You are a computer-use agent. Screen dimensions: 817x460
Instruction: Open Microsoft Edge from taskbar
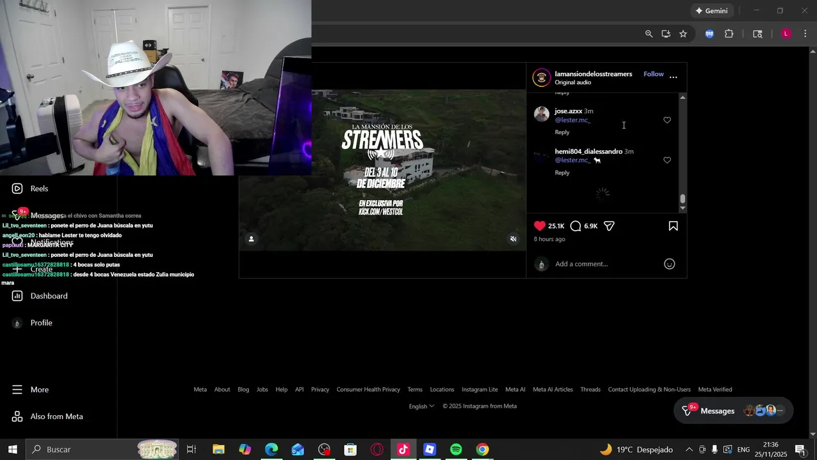[x=271, y=449]
